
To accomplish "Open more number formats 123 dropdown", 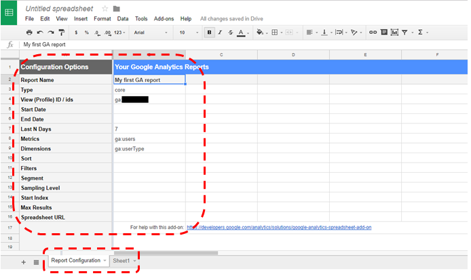I will pyautogui.click(x=119, y=33).
